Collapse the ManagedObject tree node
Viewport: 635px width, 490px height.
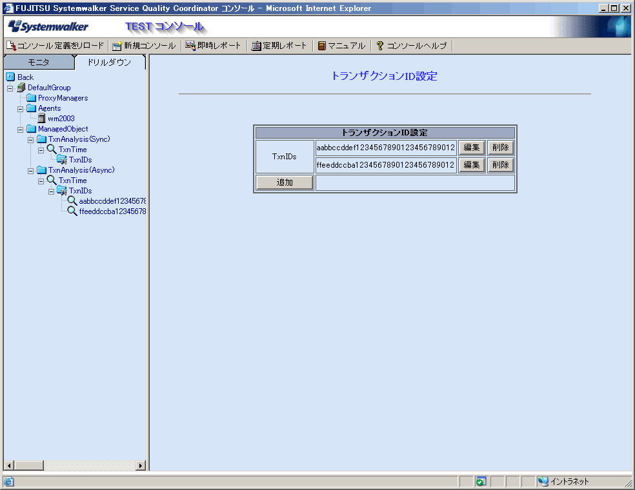20,130
